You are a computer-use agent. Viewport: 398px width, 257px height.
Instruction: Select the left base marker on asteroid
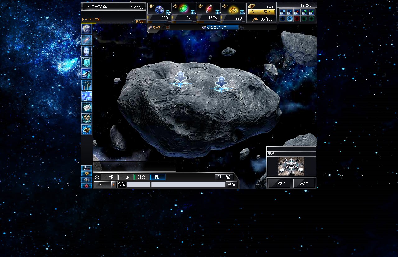180,79
